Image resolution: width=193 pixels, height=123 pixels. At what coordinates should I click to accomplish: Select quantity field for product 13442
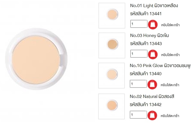point(138,115)
